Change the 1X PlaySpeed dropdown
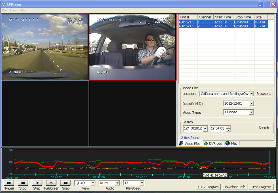 pos(142,183)
